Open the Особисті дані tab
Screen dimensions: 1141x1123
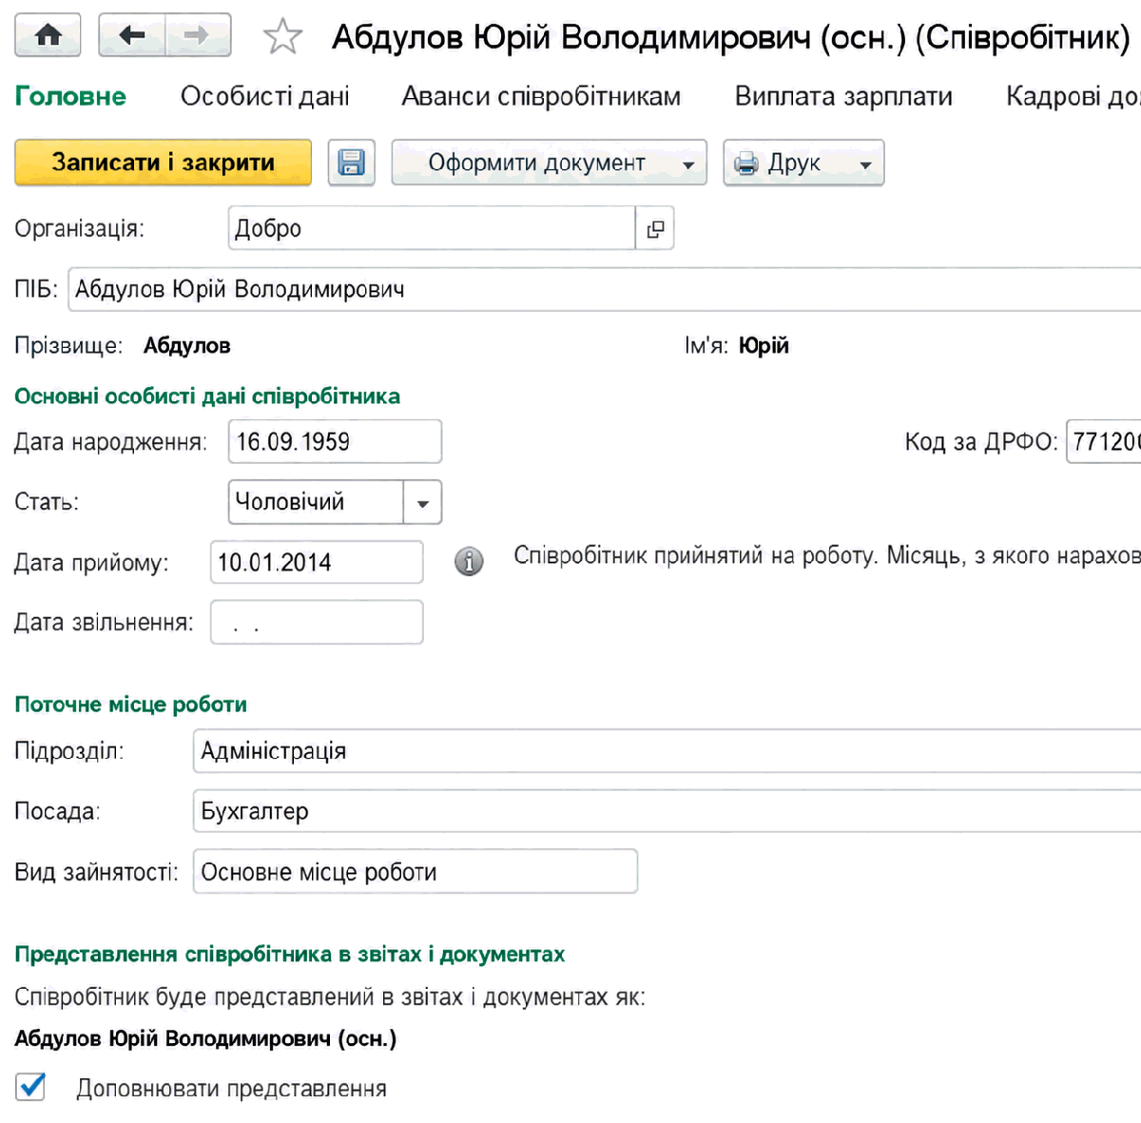click(x=264, y=96)
